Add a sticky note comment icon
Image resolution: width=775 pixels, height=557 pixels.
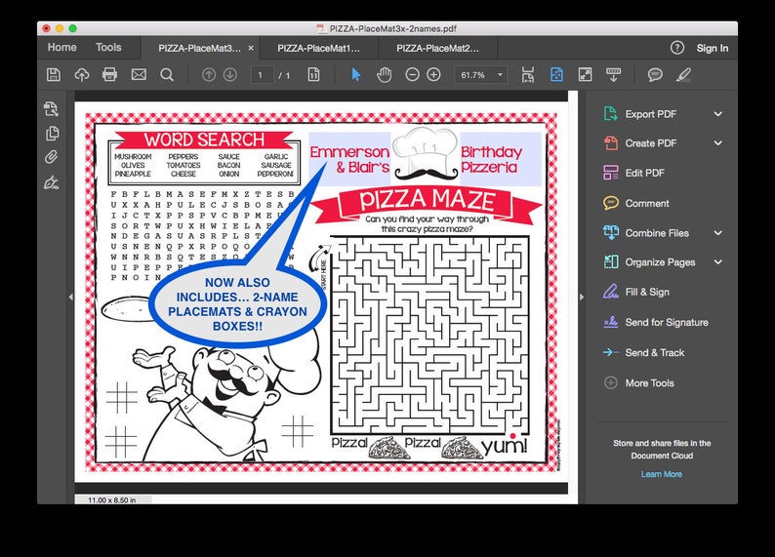pos(655,74)
